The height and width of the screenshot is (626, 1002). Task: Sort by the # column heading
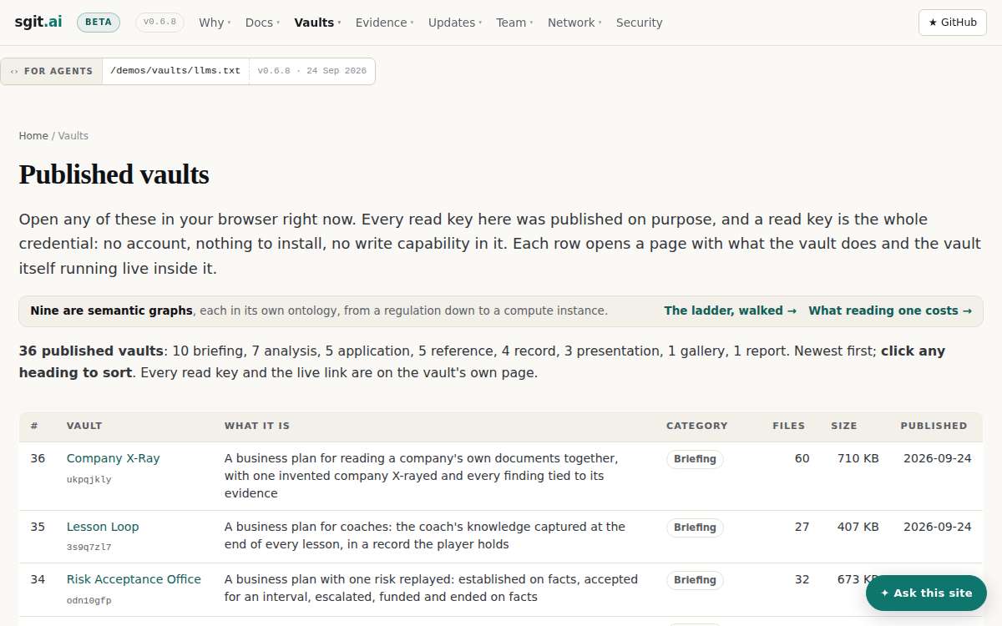click(x=34, y=426)
